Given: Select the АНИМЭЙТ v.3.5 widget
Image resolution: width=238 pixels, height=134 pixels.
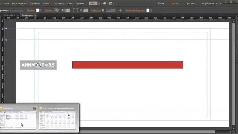Looking at the screenshot, I should [38, 65].
